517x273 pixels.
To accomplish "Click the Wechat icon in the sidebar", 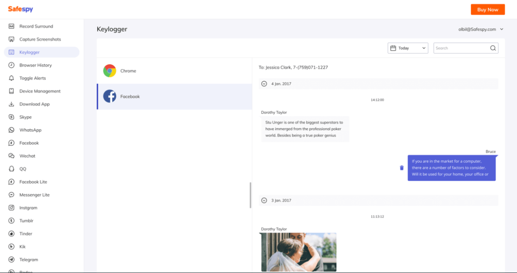I will coord(11,156).
